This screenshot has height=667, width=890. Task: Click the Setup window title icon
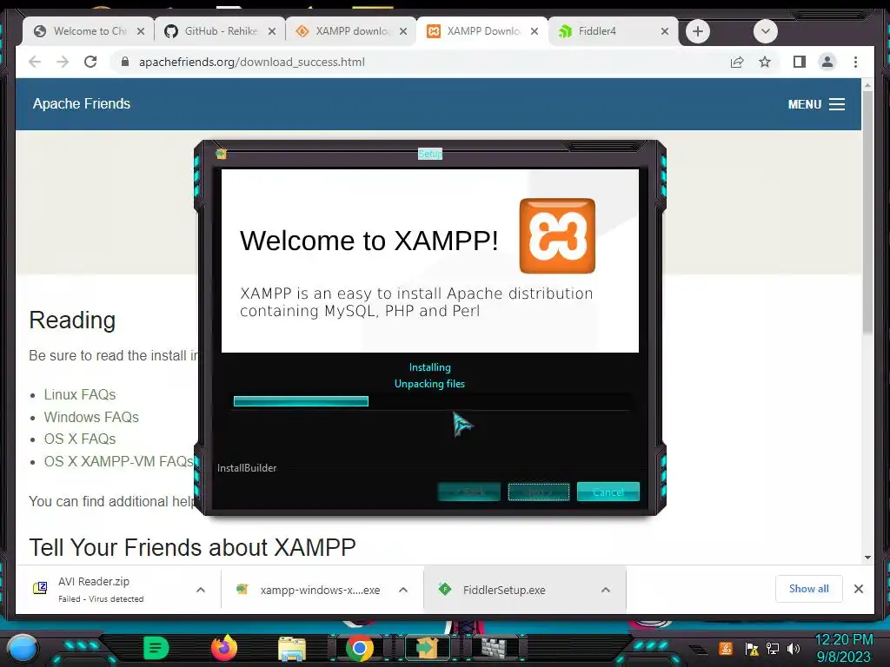pos(222,154)
